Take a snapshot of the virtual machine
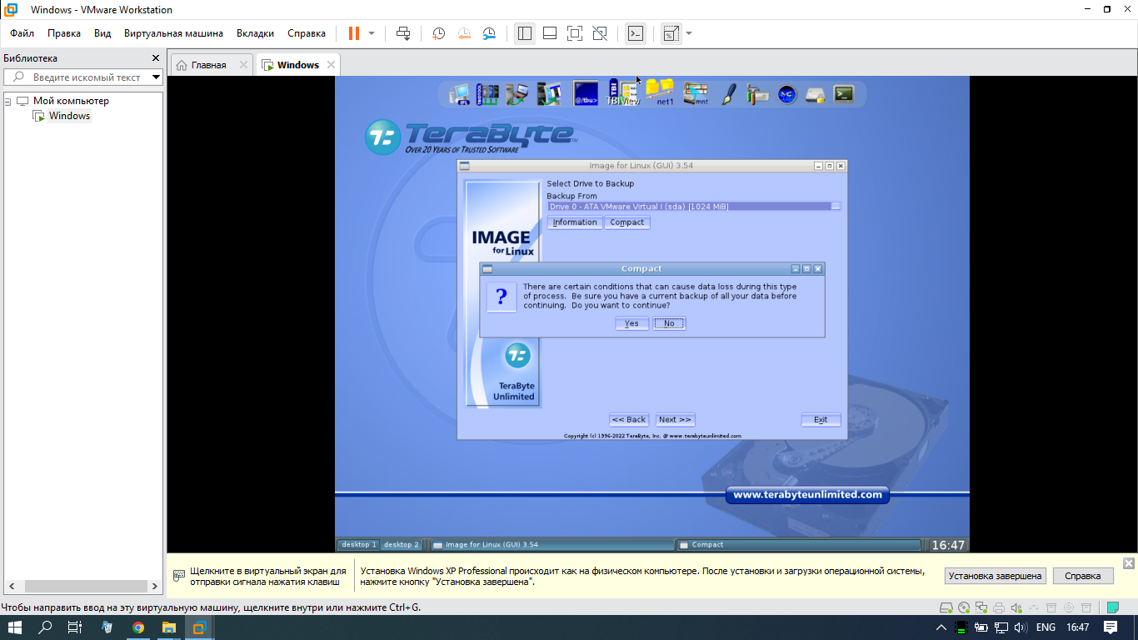The image size is (1138, 640). (438, 33)
